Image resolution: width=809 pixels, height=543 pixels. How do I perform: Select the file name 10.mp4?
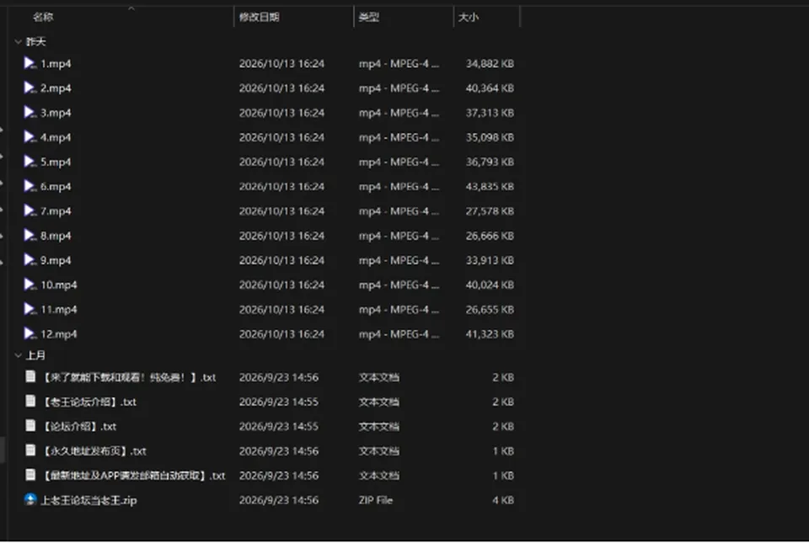[x=59, y=285]
